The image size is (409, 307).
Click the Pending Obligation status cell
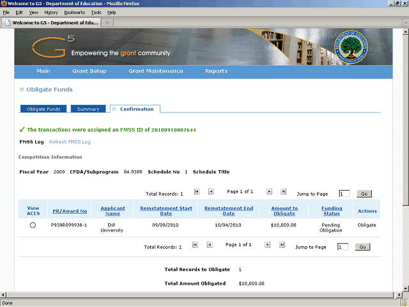tap(331, 228)
